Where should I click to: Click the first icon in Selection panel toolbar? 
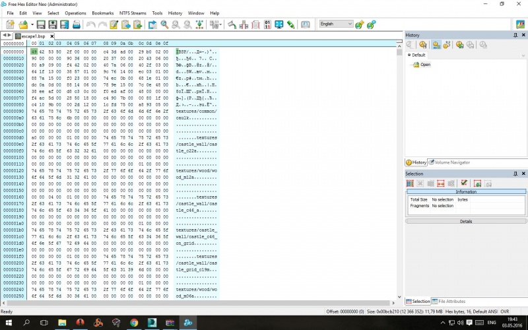pos(410,183)
